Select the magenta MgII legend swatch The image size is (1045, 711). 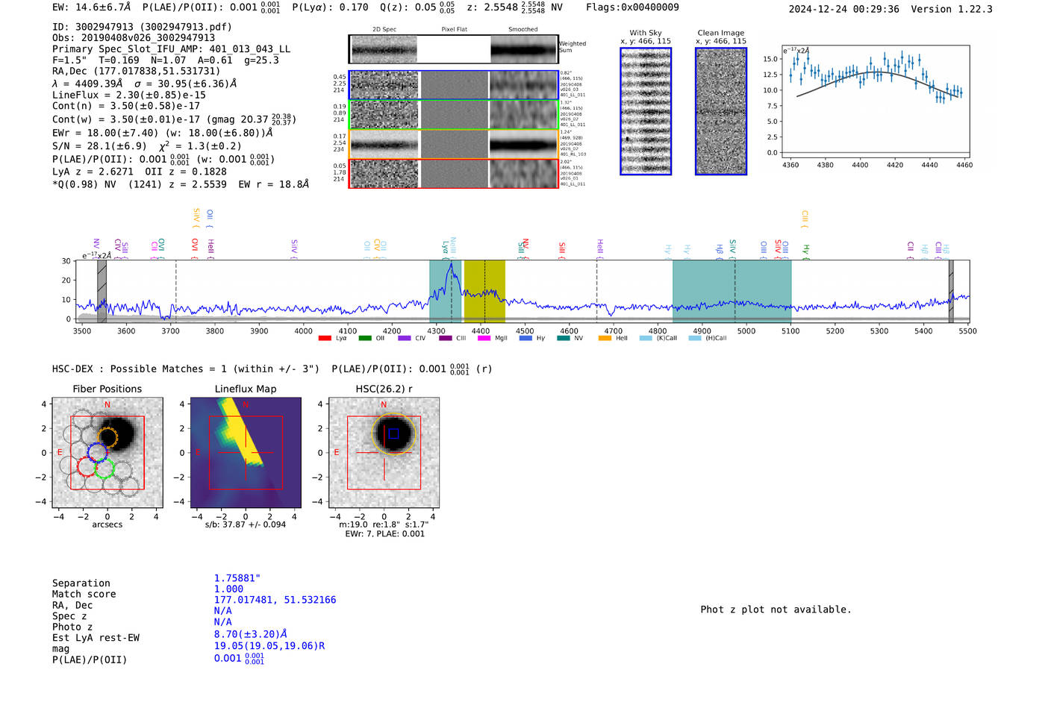(x=484, y=338)
